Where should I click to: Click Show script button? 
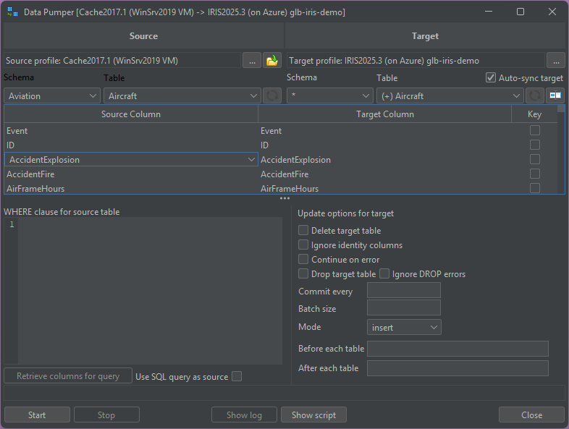(x=313, y=415)
